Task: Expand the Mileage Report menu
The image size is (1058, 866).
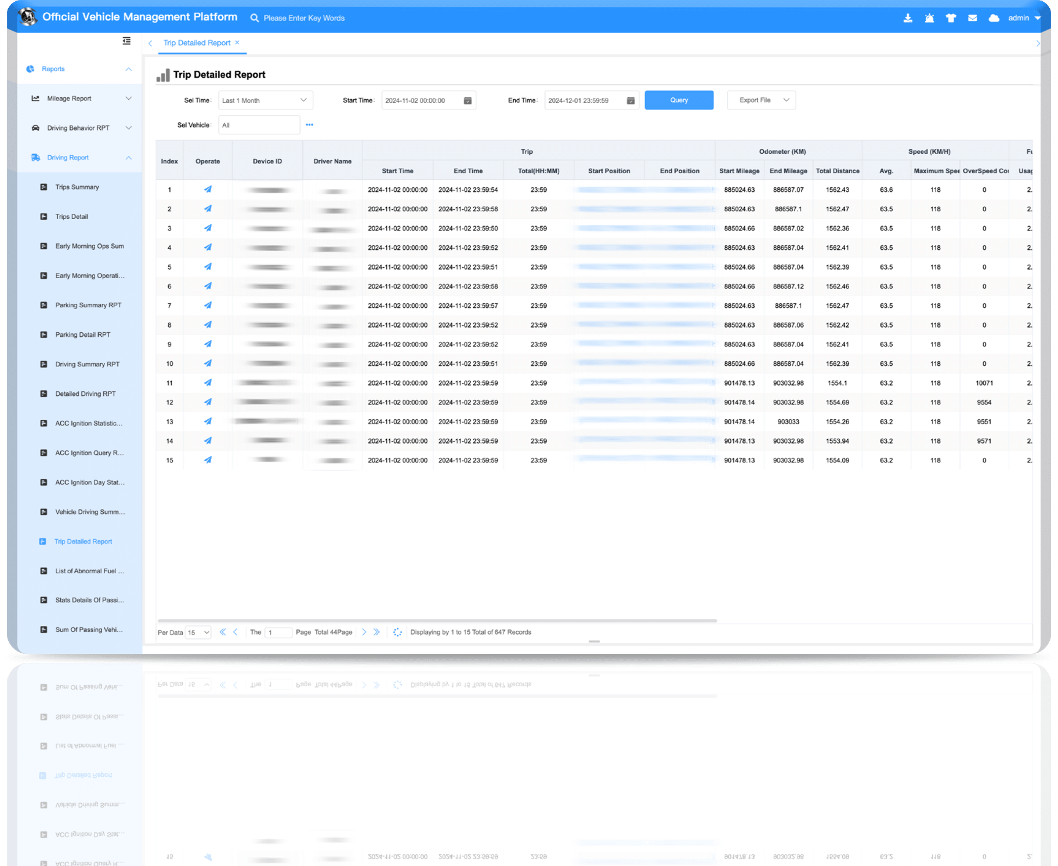Action: click(x=79, y=99)
